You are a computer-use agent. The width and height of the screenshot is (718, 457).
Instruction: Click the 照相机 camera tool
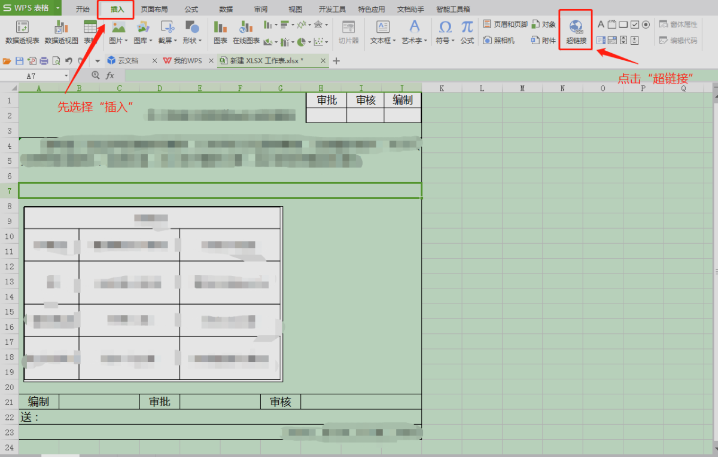click(x=498, y=40)
